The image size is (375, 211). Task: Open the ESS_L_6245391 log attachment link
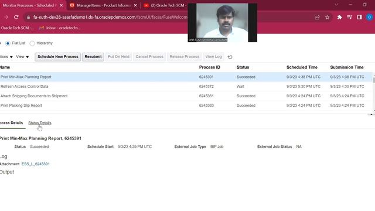(35, 164)
